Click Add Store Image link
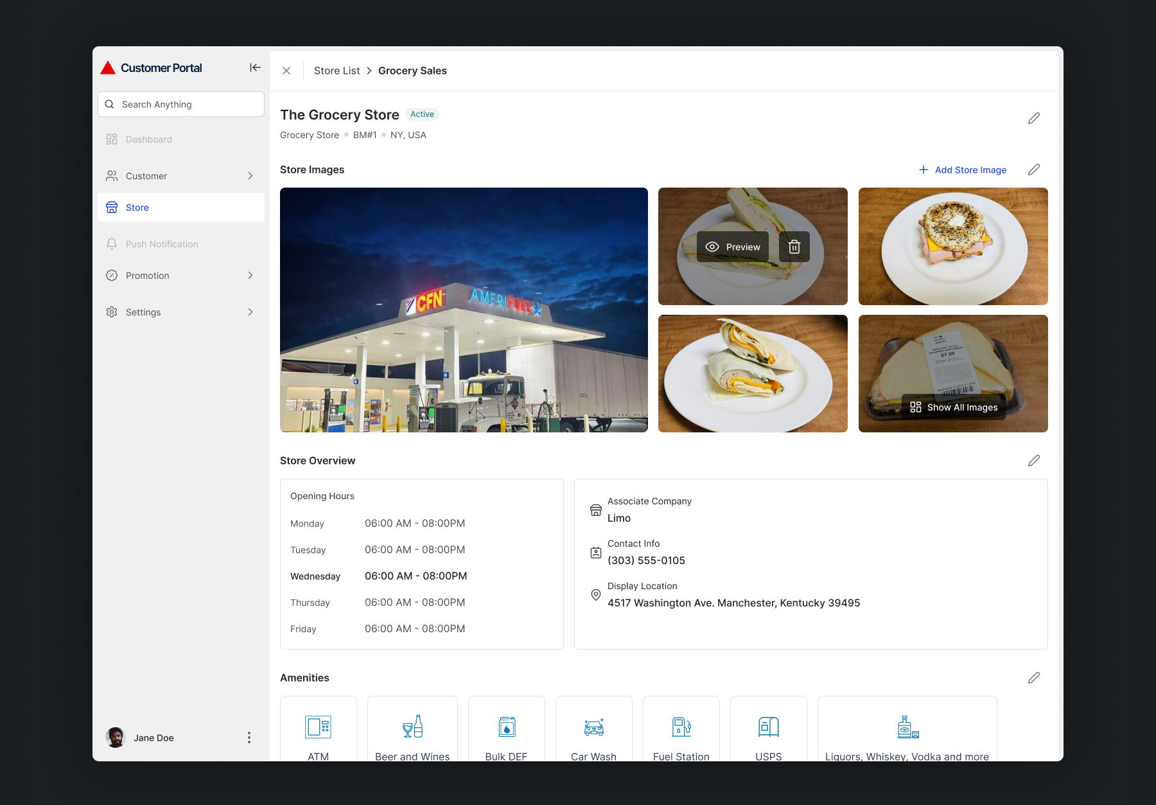1156x805 pixels. pyautogui.click(x=963, y=170)
